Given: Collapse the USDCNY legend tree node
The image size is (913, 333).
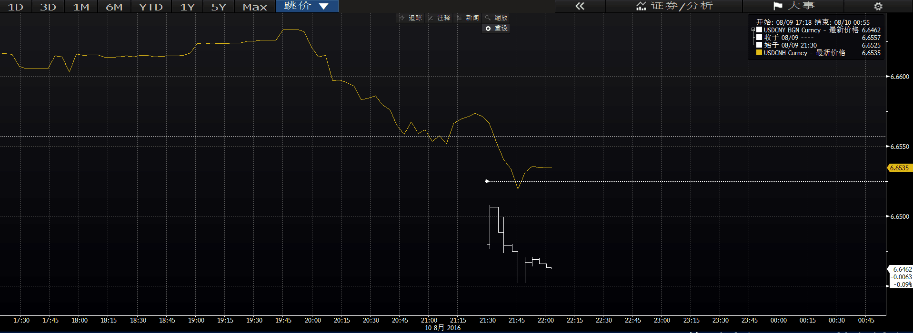Looking at the screenshot, I should tap(753, 30).
